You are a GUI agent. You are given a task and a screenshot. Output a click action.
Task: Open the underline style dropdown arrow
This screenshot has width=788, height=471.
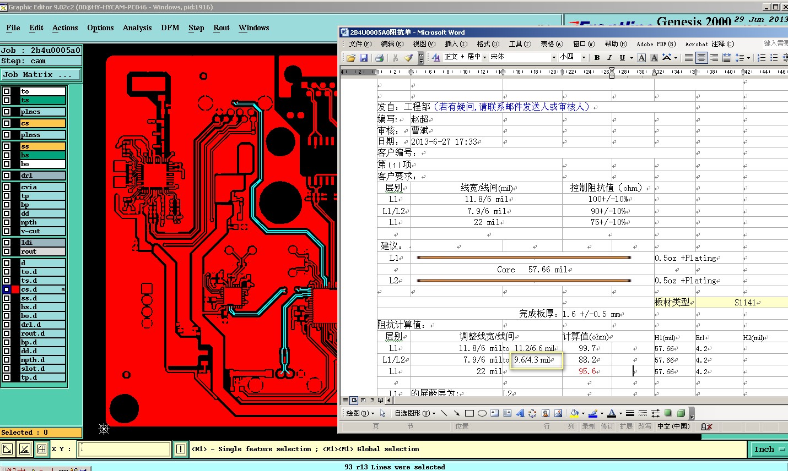pos(631,57)
